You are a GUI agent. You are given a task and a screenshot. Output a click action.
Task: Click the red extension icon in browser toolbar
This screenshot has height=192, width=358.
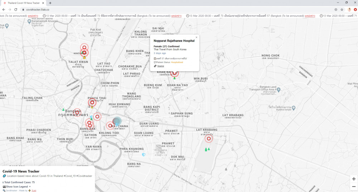click(355, 10)
